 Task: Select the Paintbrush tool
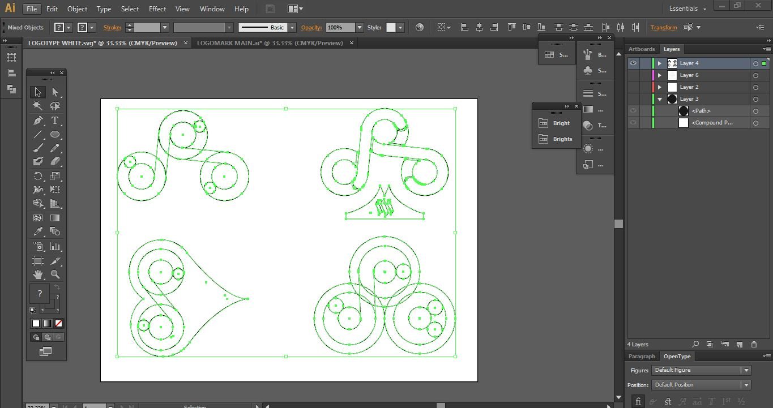(37, 148)
